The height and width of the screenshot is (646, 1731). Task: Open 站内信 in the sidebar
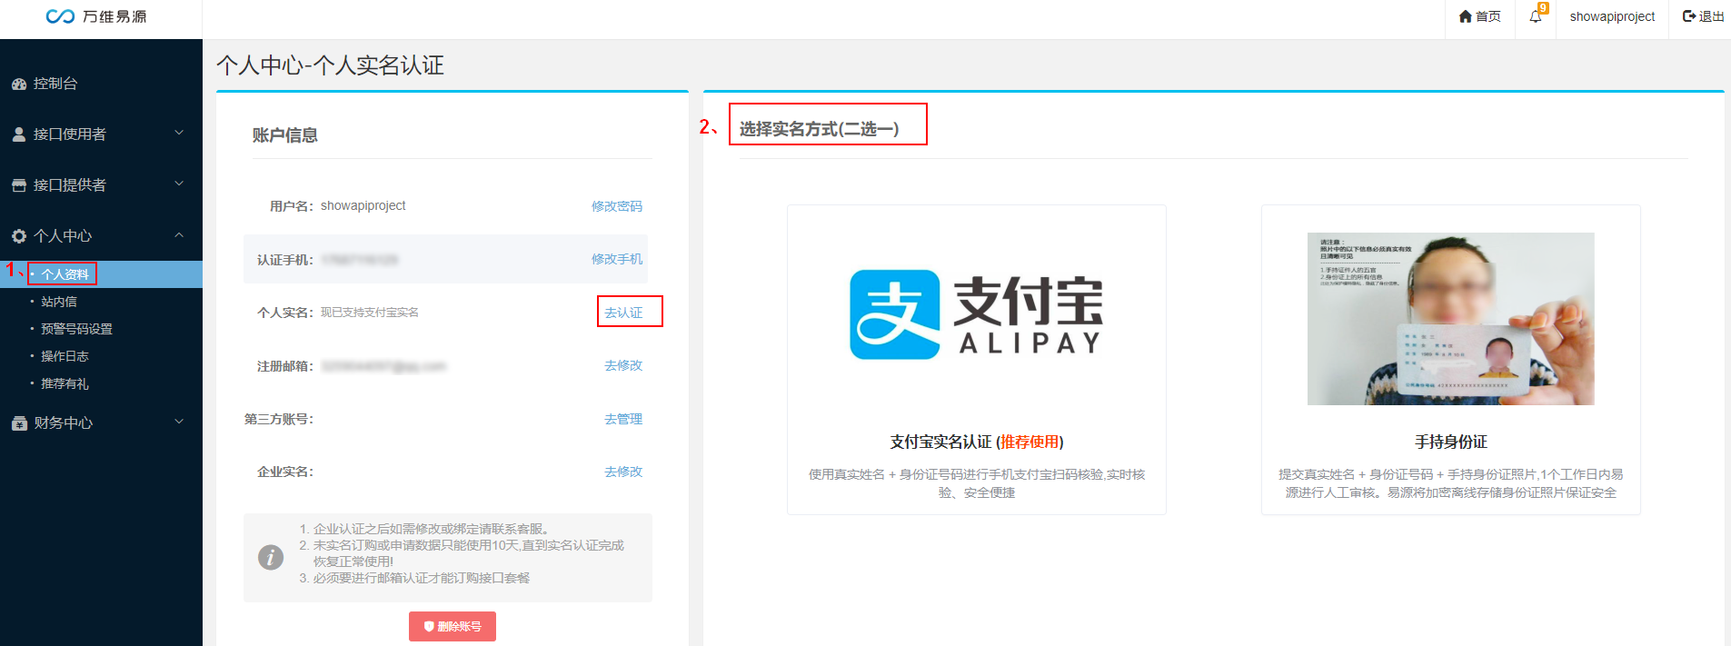tap(59, 302)
